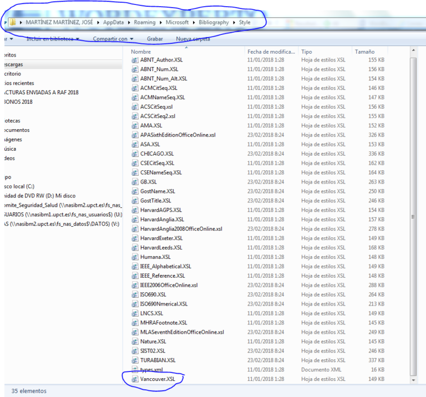Navigate to Bibliography in the address breadcrumb

click(213, 22)
